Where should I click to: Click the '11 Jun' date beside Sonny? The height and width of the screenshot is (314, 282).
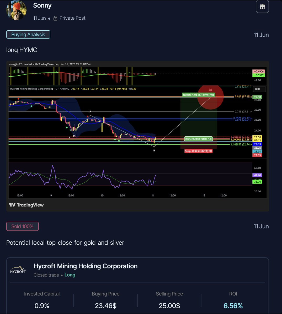pos(39,18)
